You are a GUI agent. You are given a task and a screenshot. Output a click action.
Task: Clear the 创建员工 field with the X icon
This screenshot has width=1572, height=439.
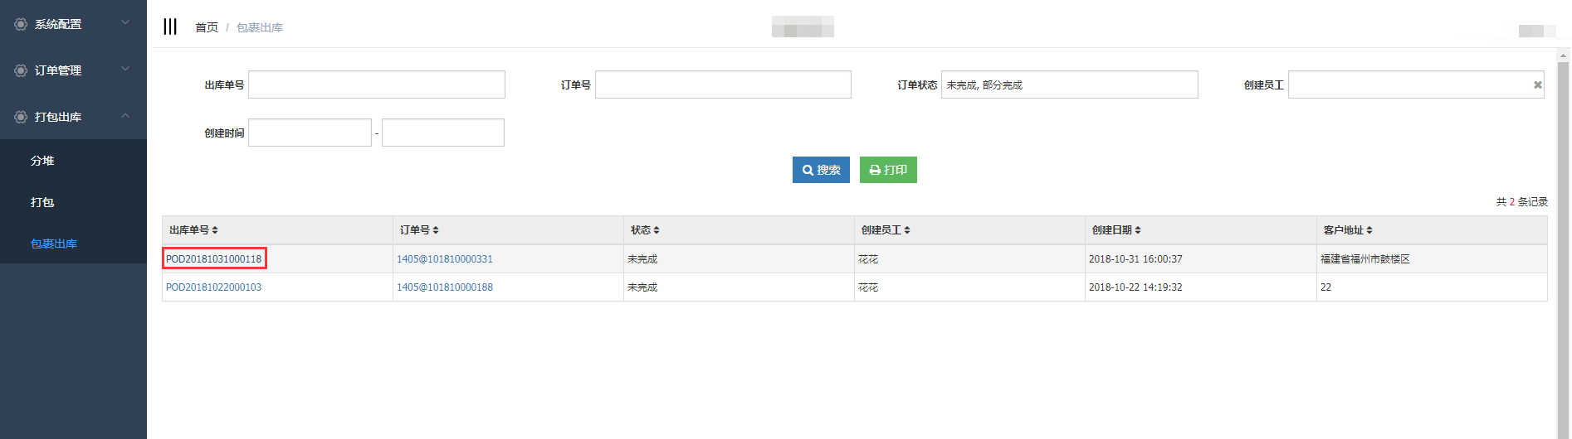tap(1537, 84)
